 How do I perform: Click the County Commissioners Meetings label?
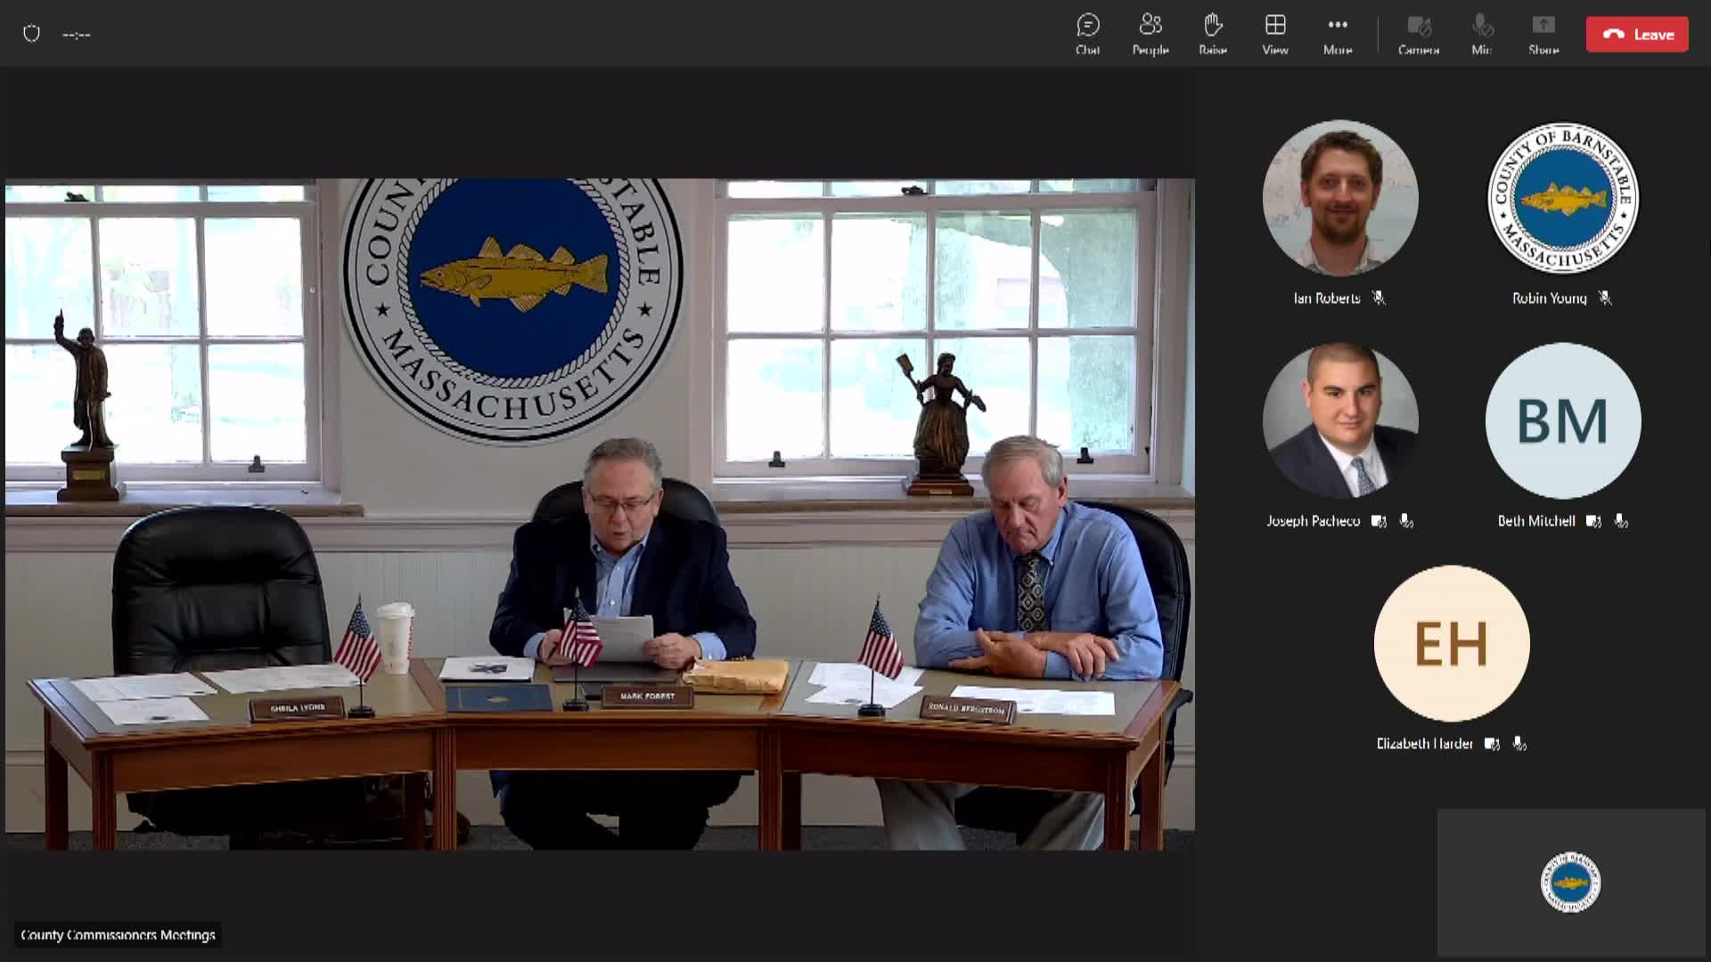[119, 935]
